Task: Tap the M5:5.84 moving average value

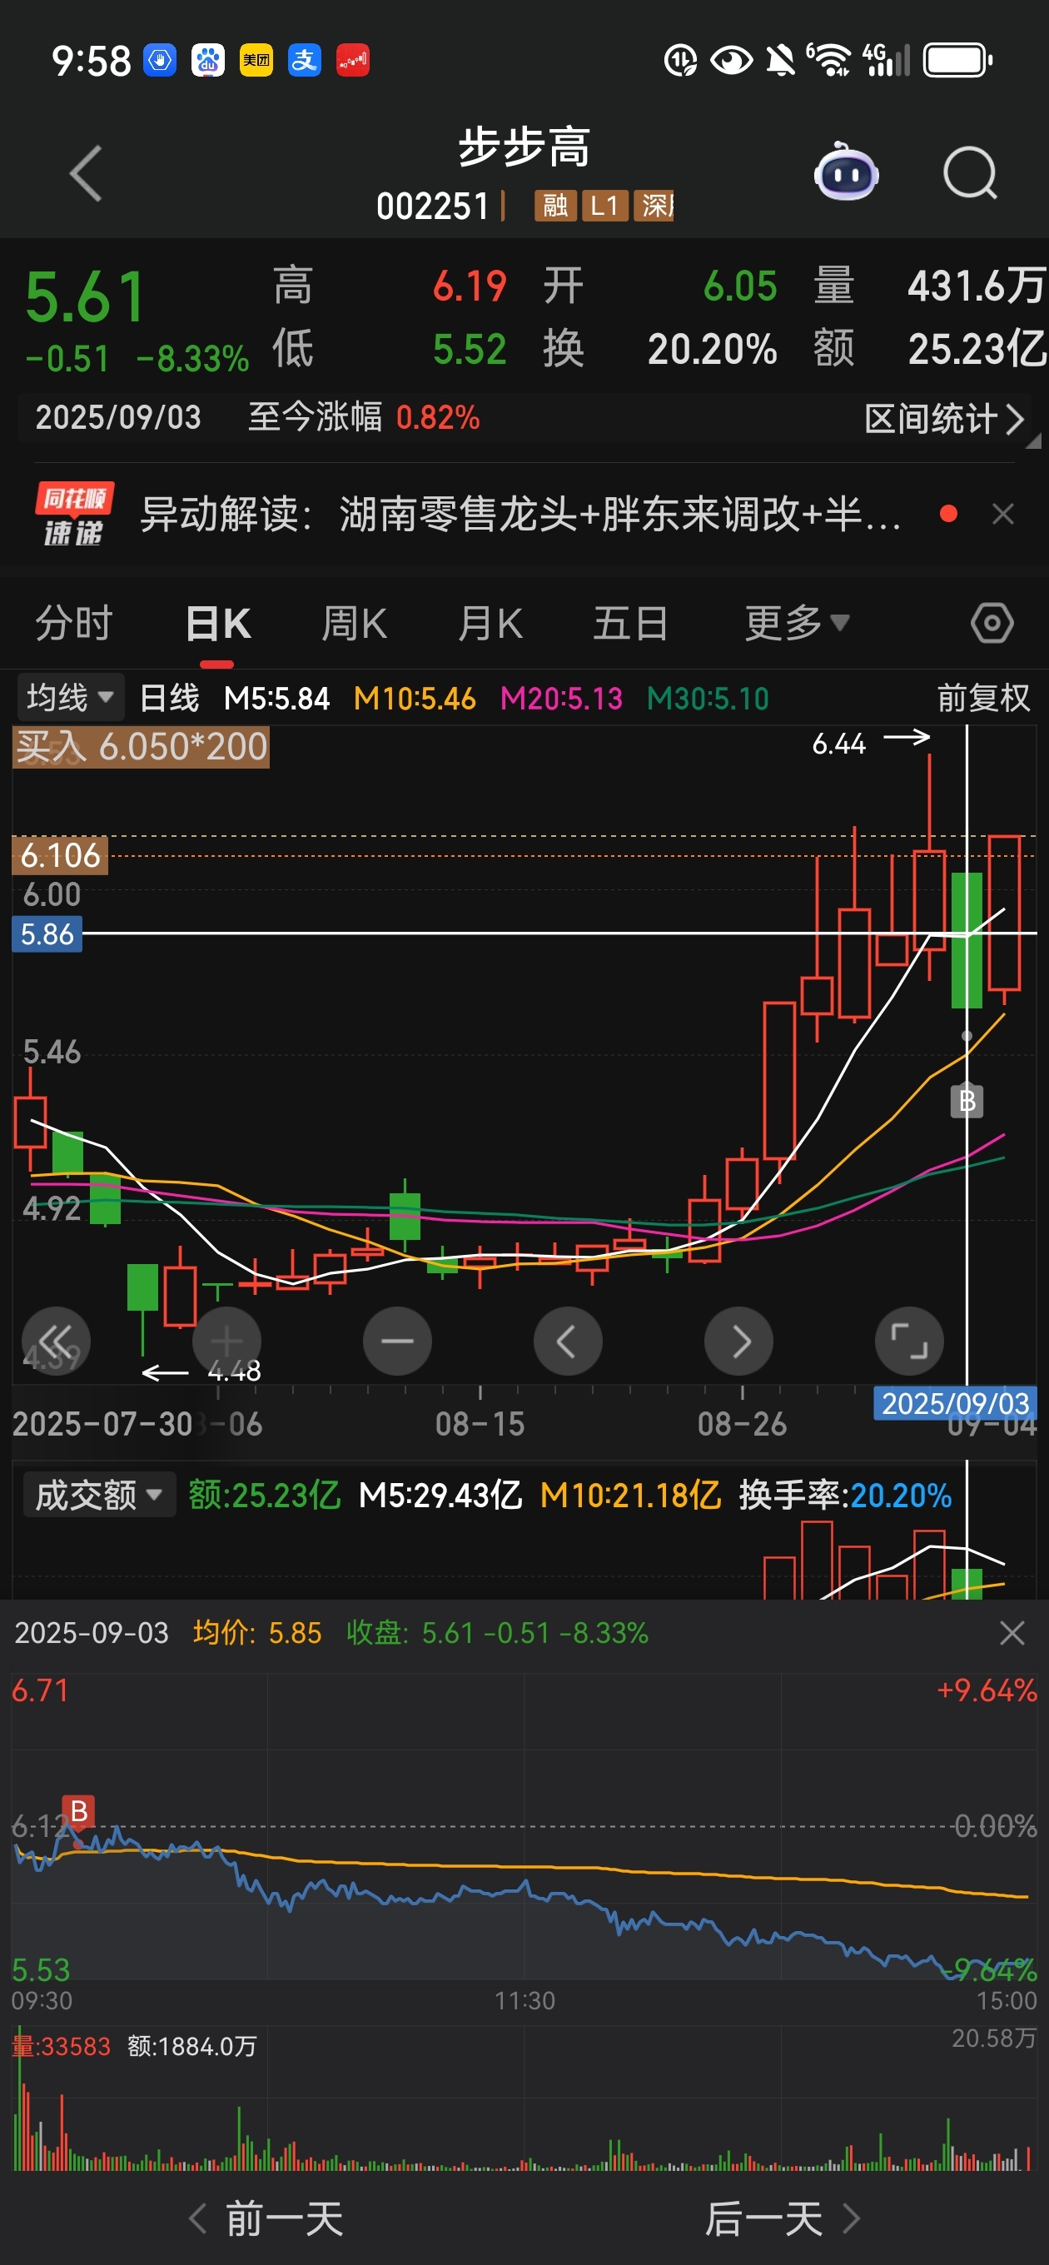Action: point(277,698)
